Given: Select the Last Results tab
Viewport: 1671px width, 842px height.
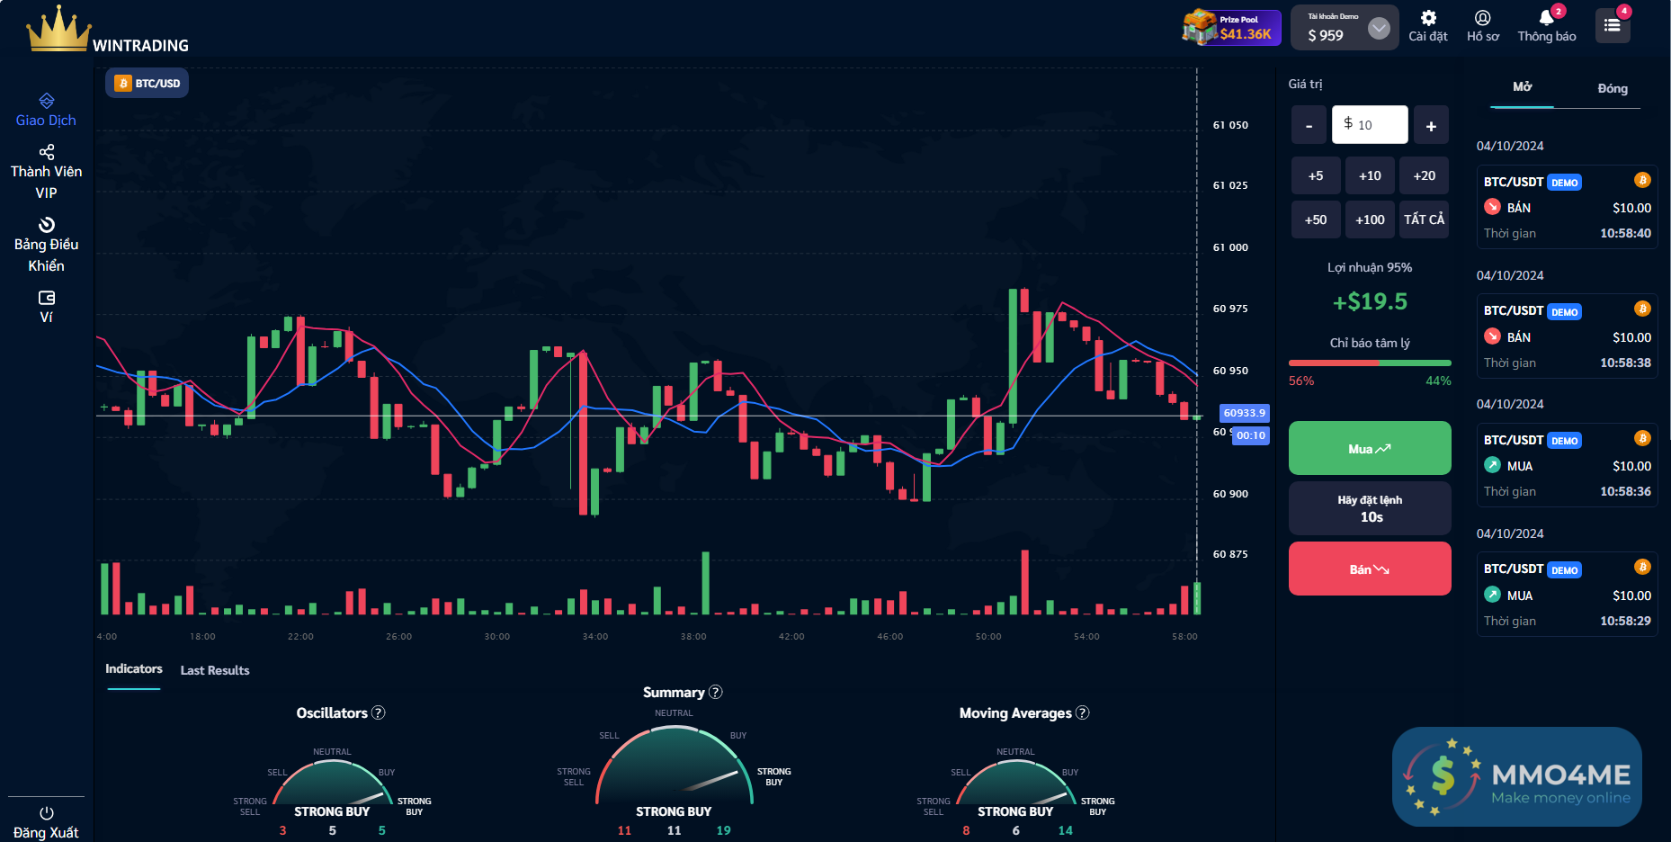Looking at the screenshot, I should [215, 670].
